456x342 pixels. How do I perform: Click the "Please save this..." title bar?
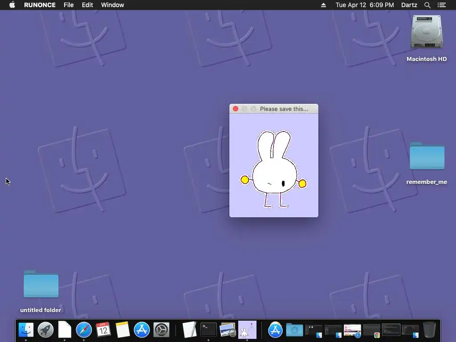point(274,109)
